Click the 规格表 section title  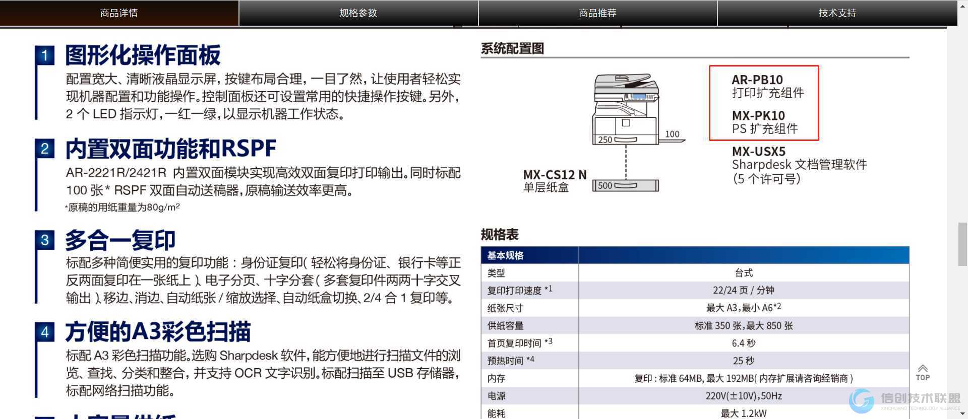[x=500, y=234]
